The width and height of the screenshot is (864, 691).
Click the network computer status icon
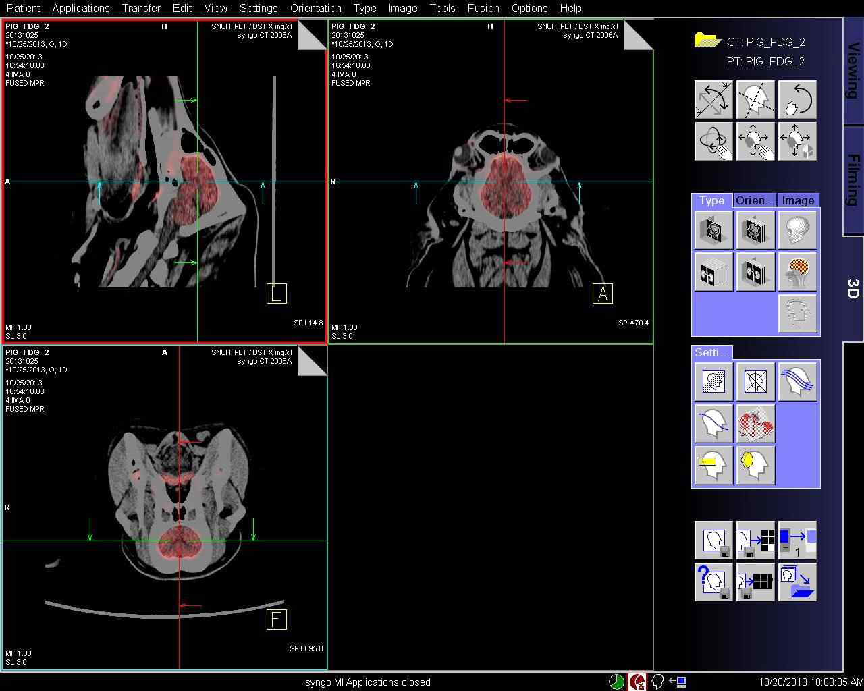[x=678, y=682]
